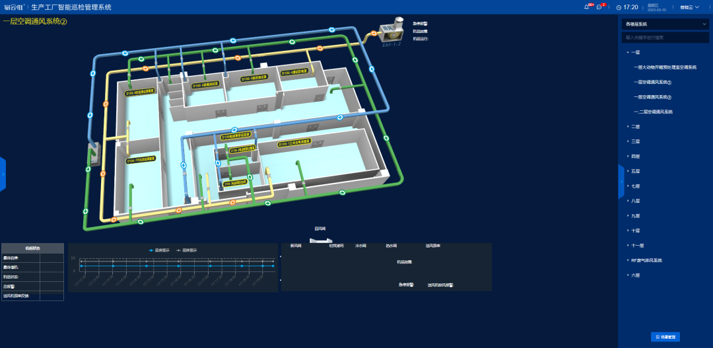
Task: Select 一,二层空调通风系统 in the tree
Action: coord(653,112)
